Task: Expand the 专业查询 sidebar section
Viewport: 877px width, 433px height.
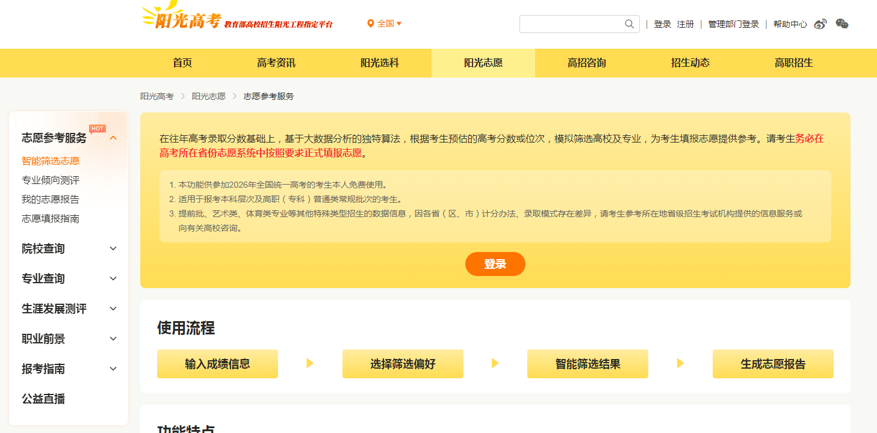Action: (113, 278)
